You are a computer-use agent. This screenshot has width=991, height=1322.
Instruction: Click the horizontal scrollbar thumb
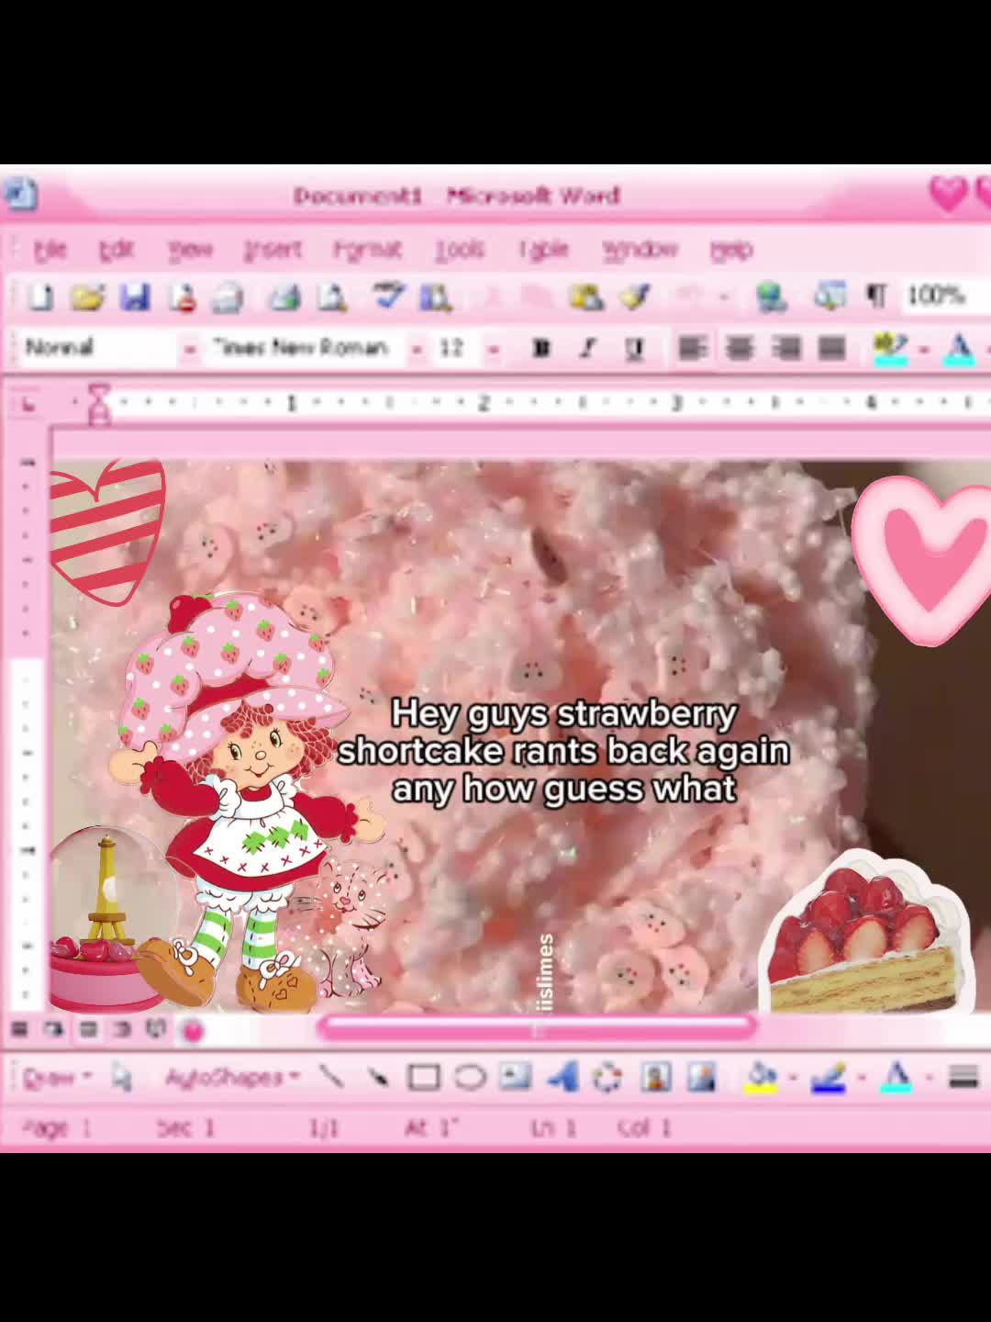click(x=537, y=1029)
